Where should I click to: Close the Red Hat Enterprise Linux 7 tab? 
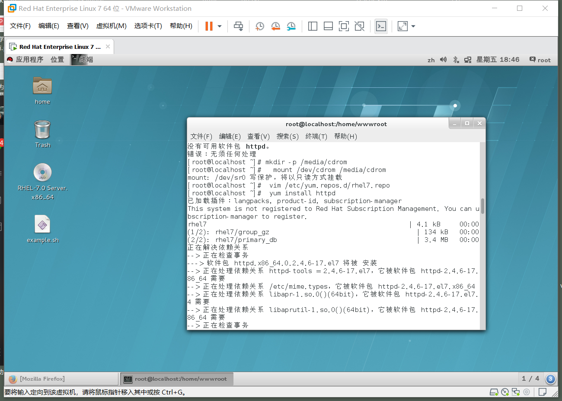pyautogui.click(x=108, y=47)
